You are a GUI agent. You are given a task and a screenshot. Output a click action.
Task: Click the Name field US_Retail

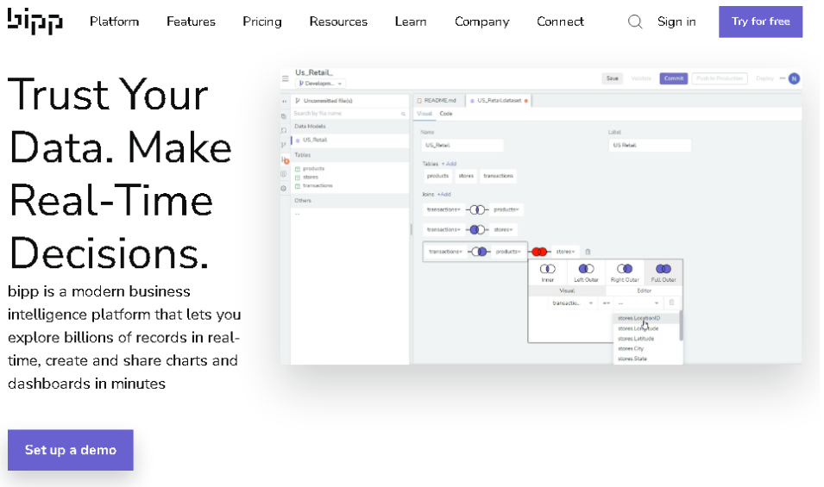click(462, 146)
